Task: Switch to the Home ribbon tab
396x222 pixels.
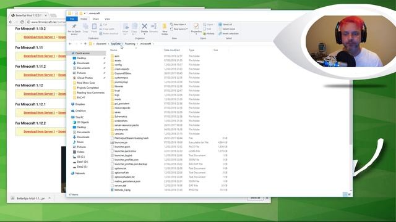Action: (84, 19)
